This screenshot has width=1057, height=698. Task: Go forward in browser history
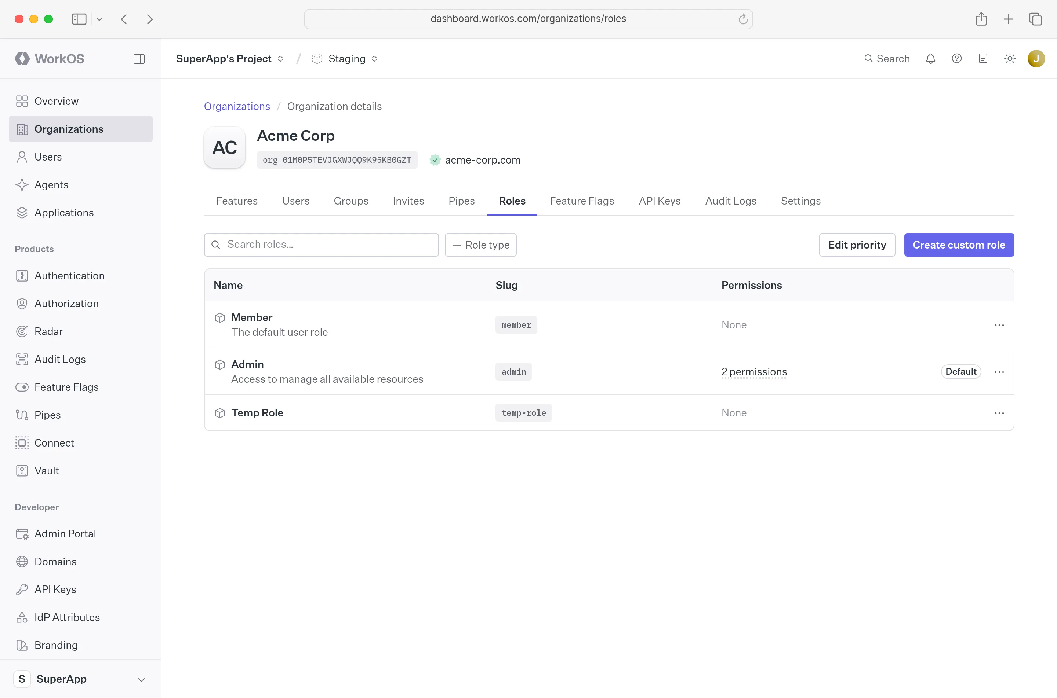click(150, 19)
